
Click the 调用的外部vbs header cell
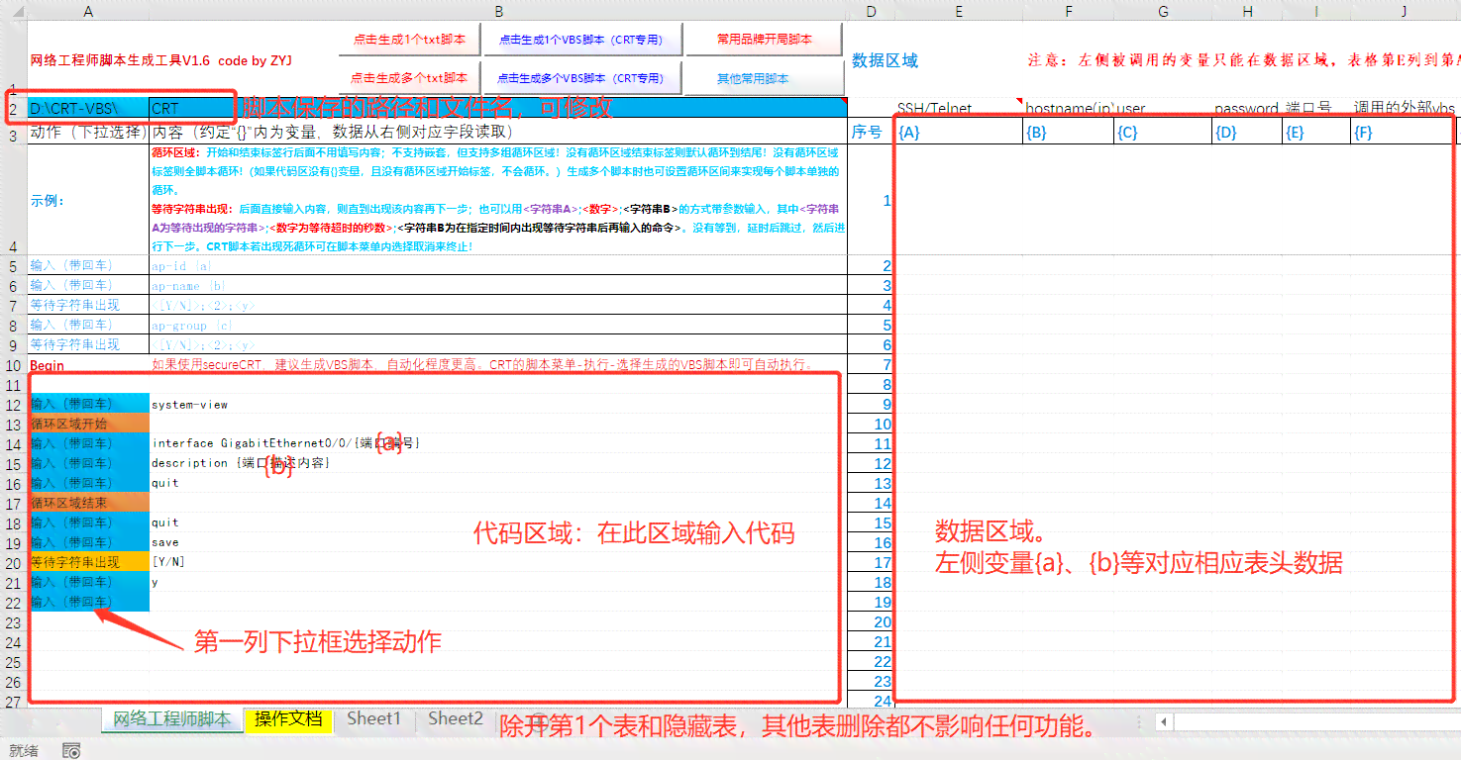(1404, 109)
